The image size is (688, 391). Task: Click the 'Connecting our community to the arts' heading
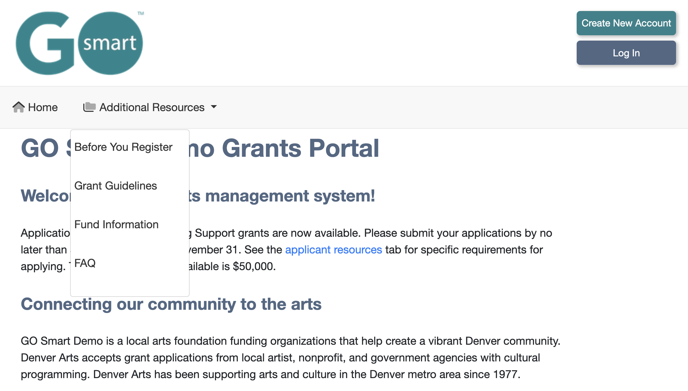pos(171,304)
